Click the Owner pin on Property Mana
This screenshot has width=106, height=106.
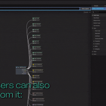(x=33, y=32)
